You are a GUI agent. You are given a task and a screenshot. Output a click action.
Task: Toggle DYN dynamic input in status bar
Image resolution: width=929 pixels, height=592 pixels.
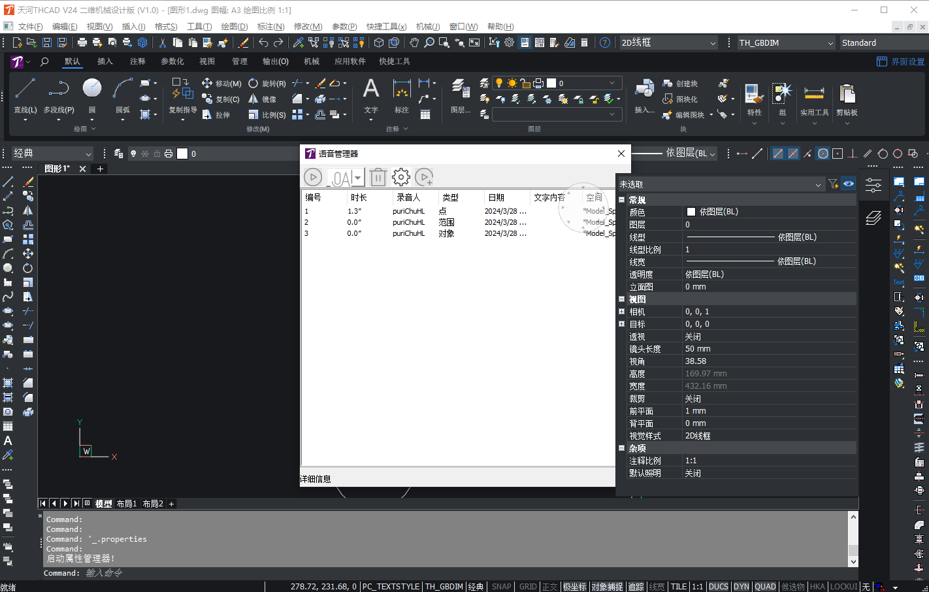click(x=742, y=587)
